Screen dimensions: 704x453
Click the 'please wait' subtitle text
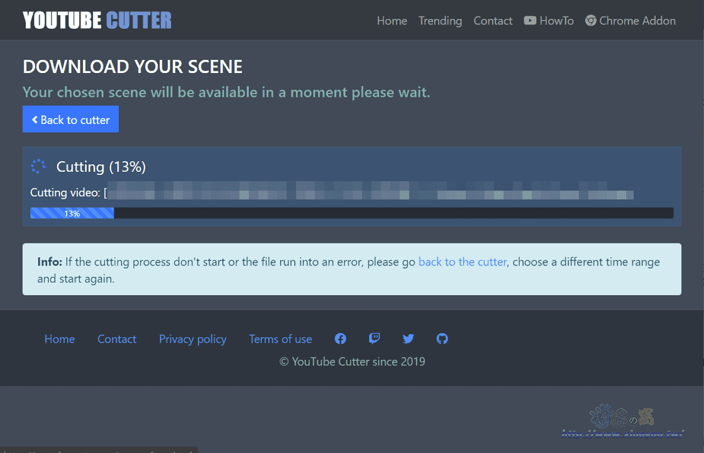(226, 92)
